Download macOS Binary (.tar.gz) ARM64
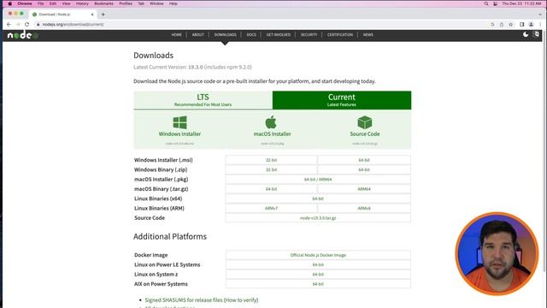Screen dimensions: 547x308 click(x=364, y=189)
